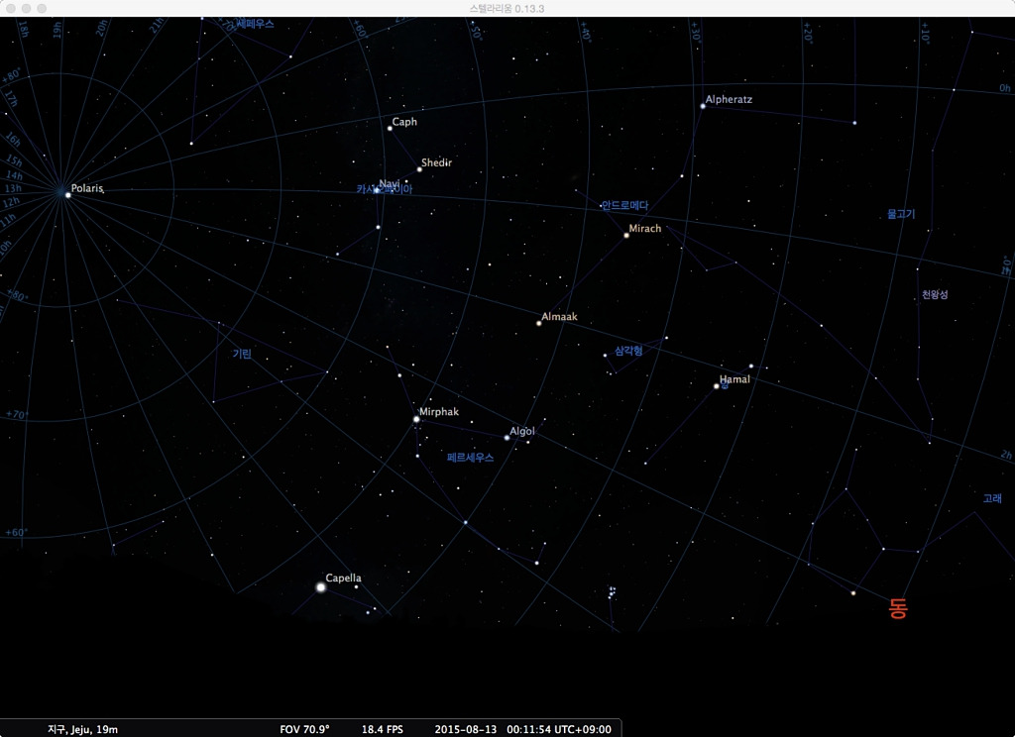The image size is (1015, 737).
Task: Click the date 2015-08-13 in status bar
Action: [466, 729]
